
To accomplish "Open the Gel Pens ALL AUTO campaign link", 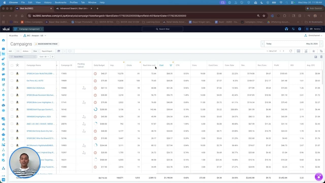I will [35, 81].
